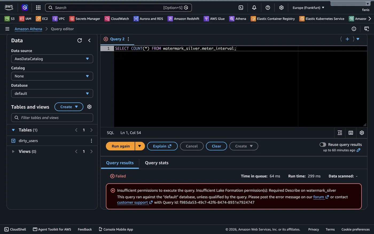Image resolution: width=374 pixels, height=234 pixels.
Task: Open Cookie preferences
Action: pos(356,229)
